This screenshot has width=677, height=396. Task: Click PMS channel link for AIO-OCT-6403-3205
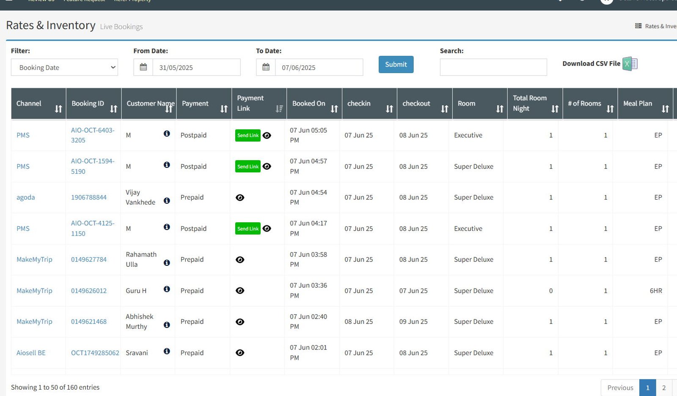tap(23, 135)
